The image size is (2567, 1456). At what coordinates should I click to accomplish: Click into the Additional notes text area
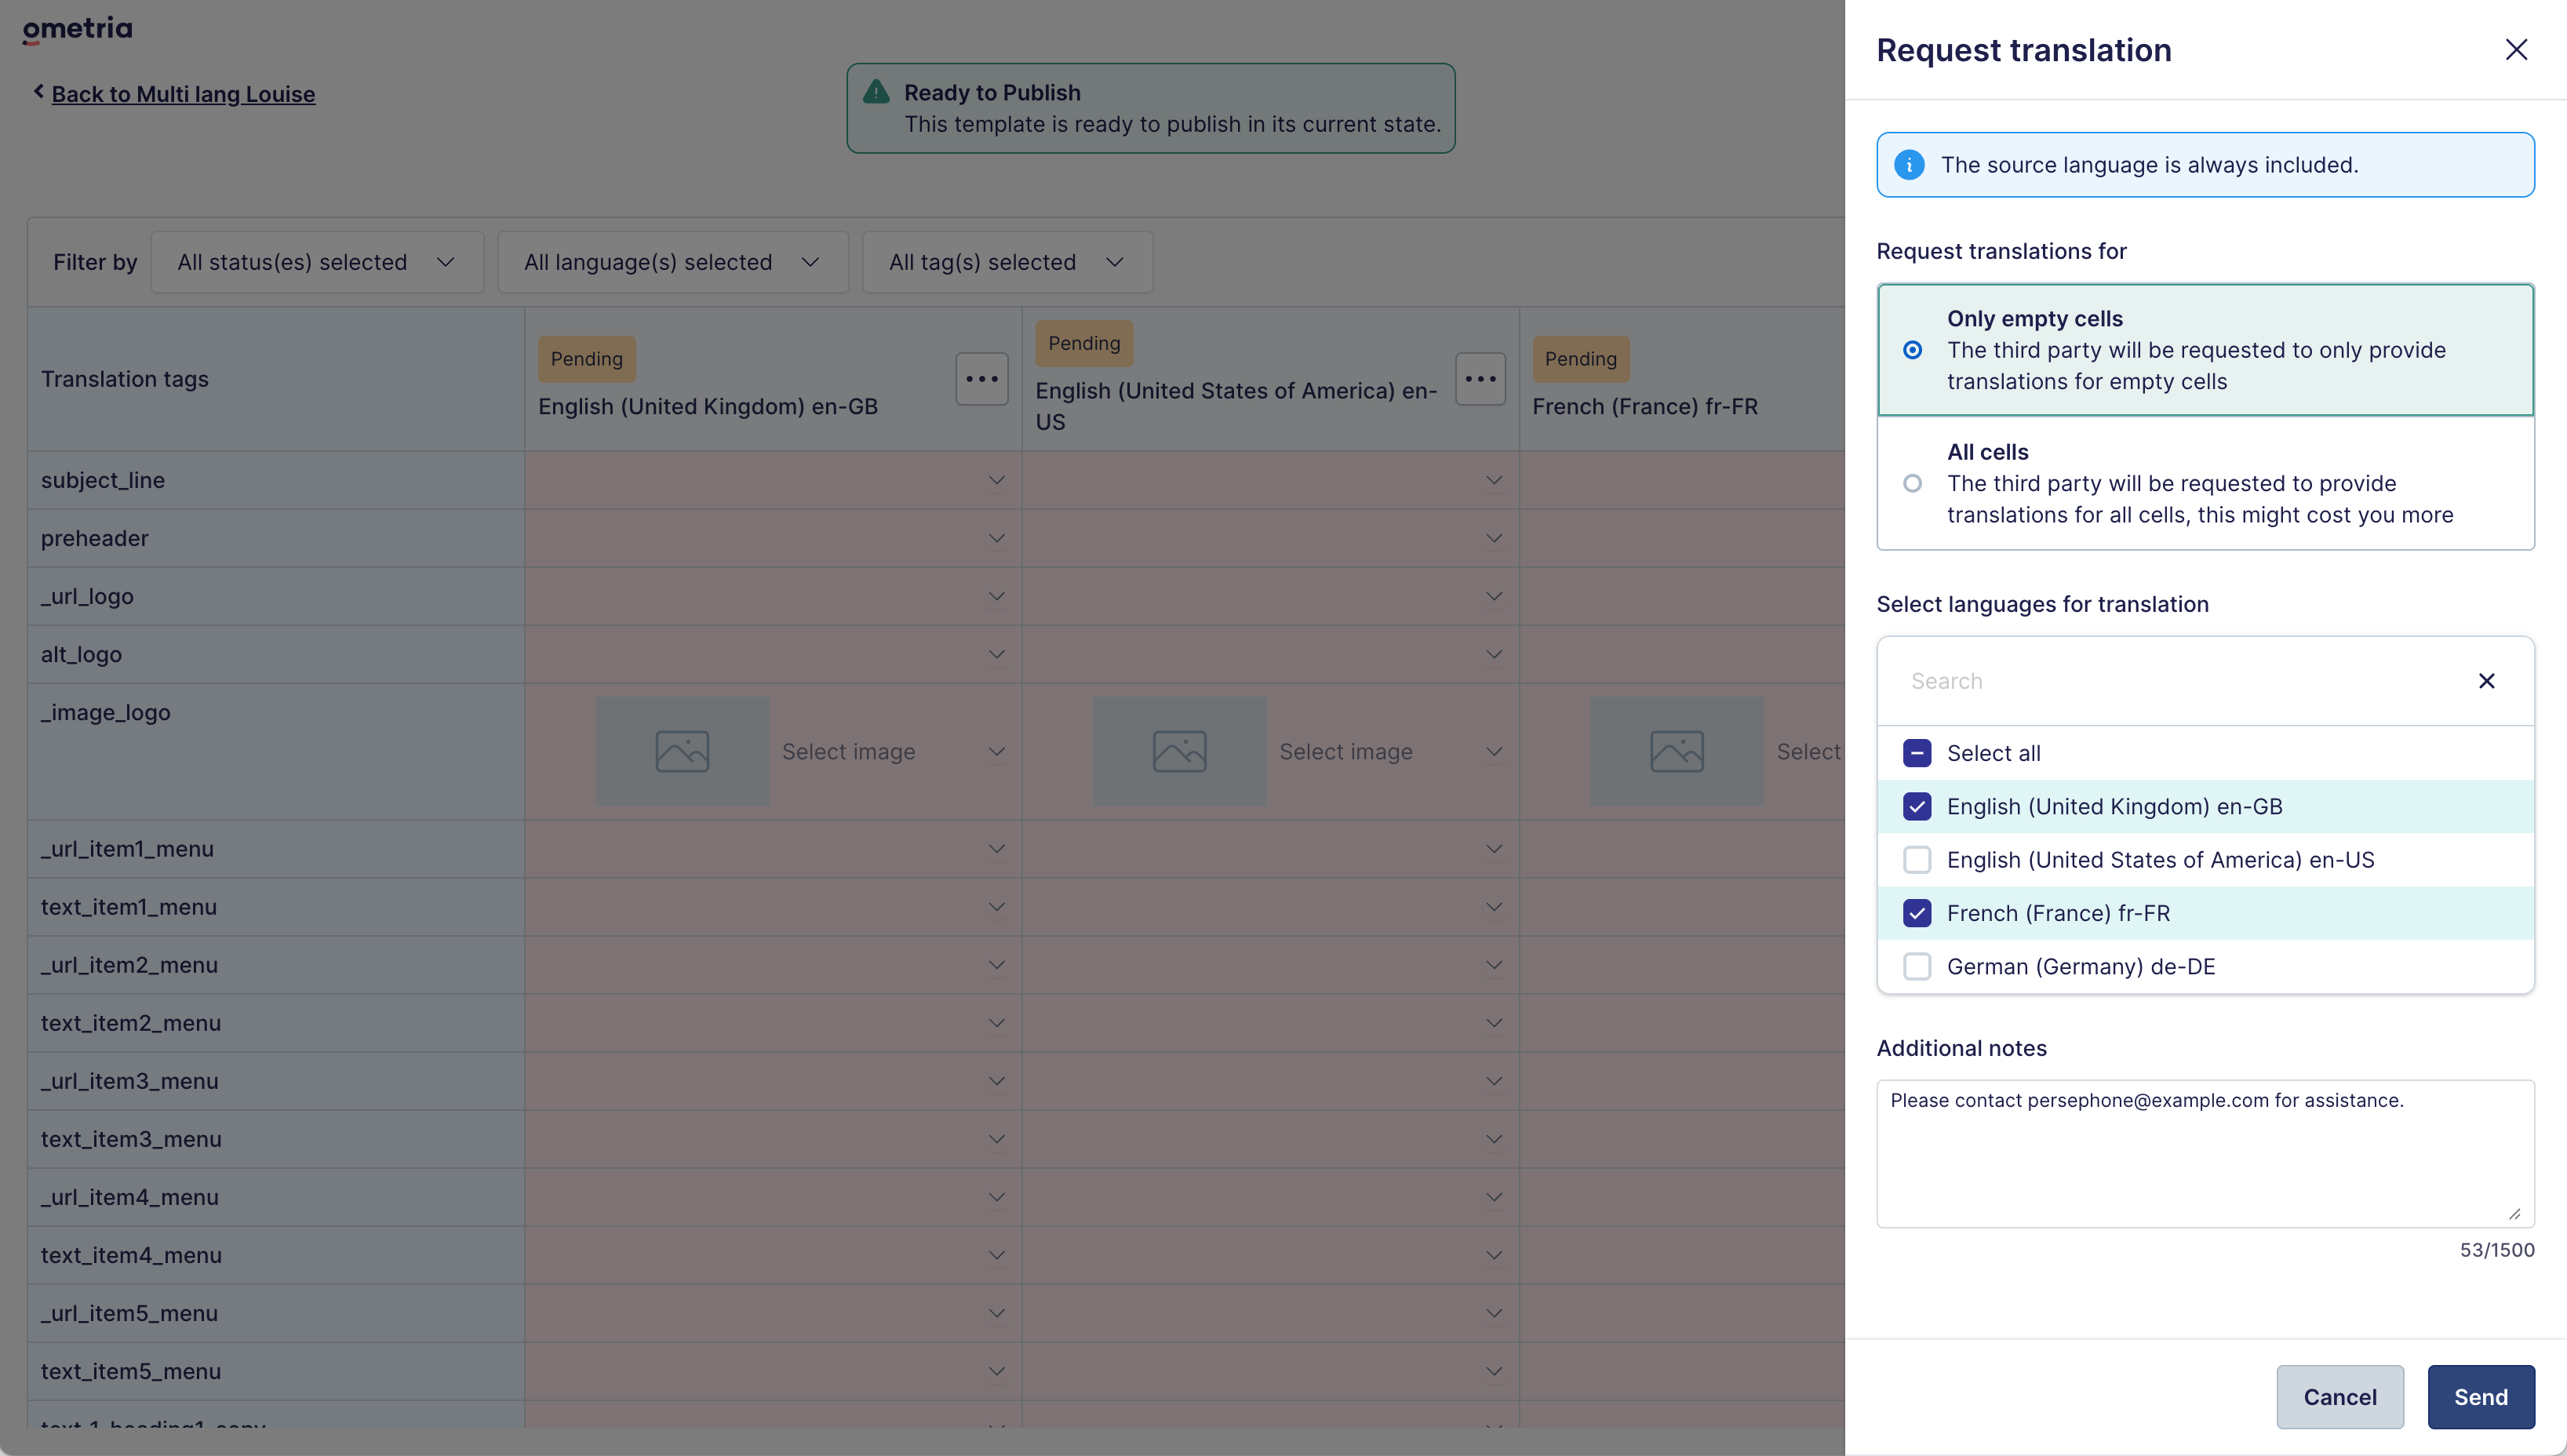coord(2205,1153)
